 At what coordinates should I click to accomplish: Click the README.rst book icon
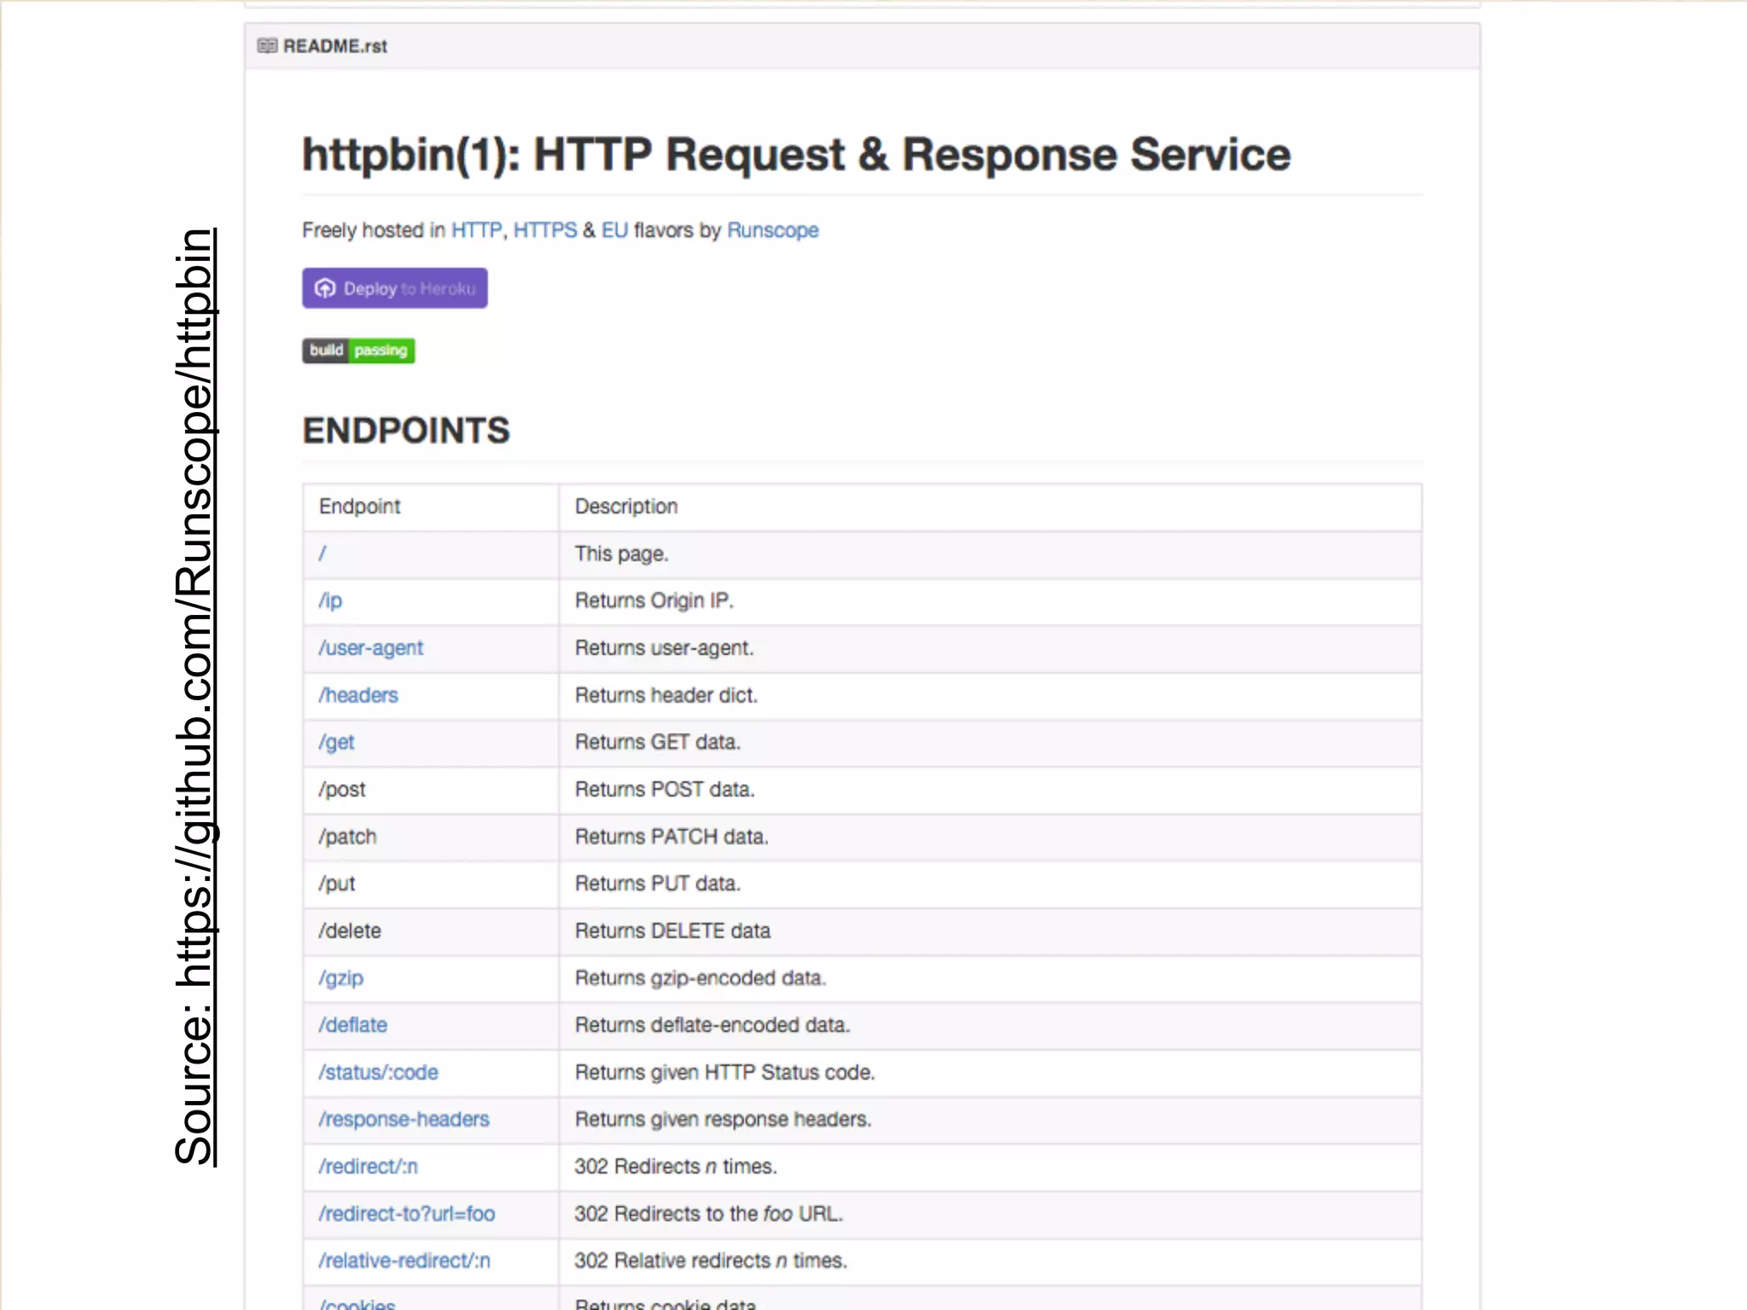click(267, 46)
